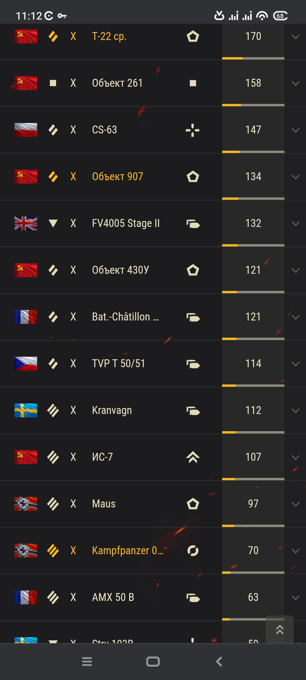This screenshot has width=306, height=680.
Task: Open the Объект 907 tank entry
Action: 118,177
